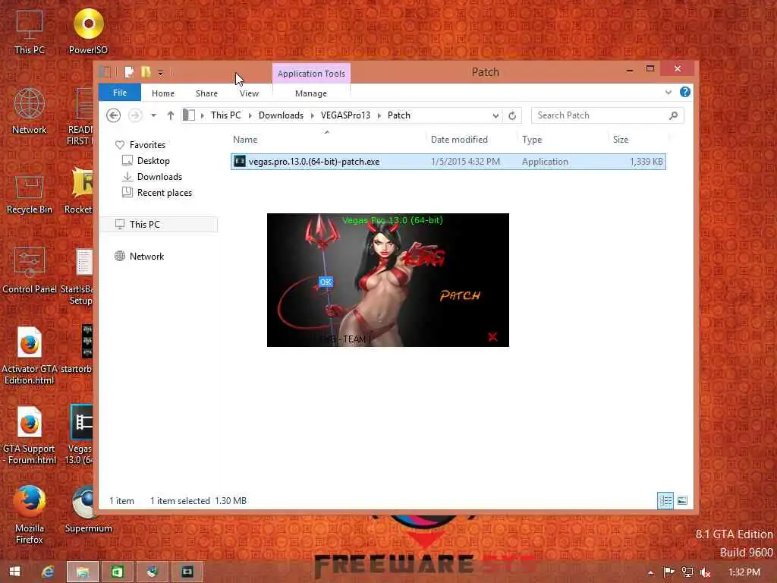Open Desktop in the Favorites list
This screenshot has width=777, height=583.
tap(153, 161)
